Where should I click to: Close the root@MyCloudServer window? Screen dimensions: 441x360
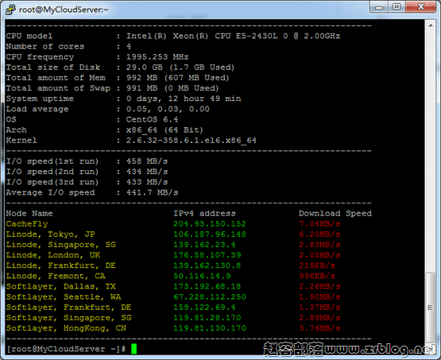tap(421, 7)
